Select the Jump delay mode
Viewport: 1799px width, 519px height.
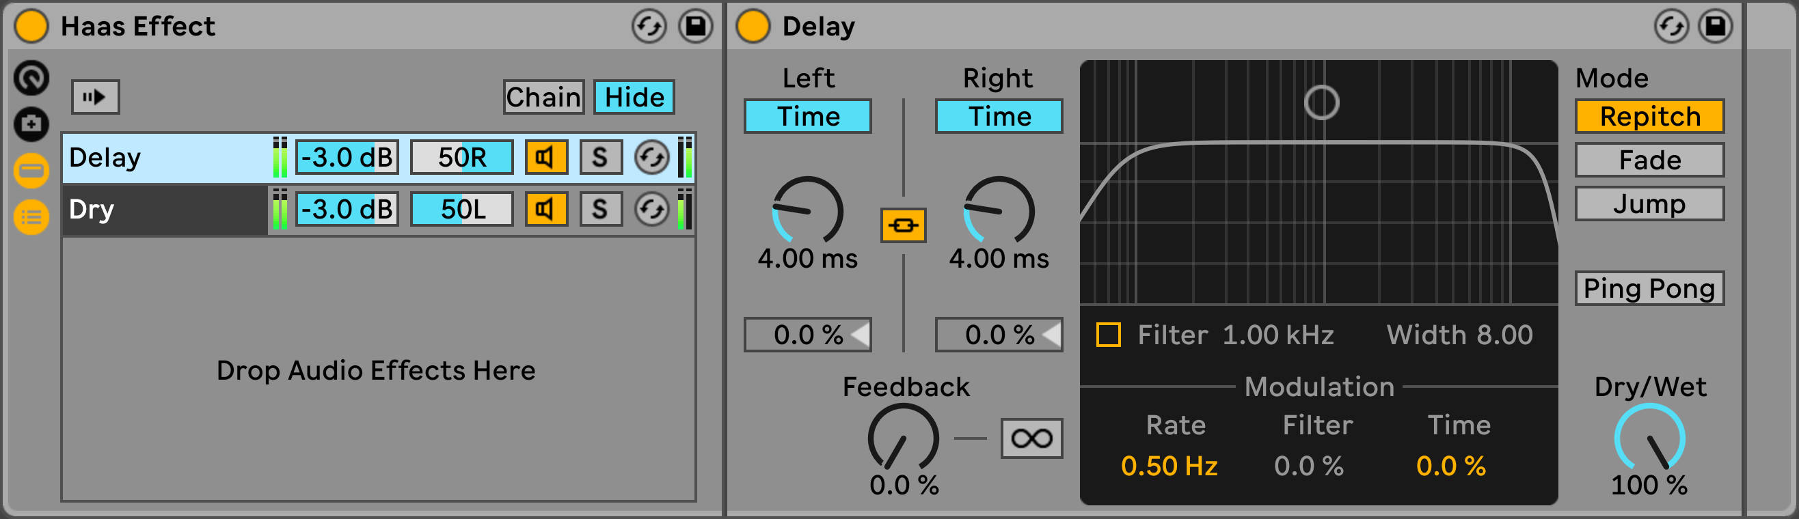click(1649, 204)
